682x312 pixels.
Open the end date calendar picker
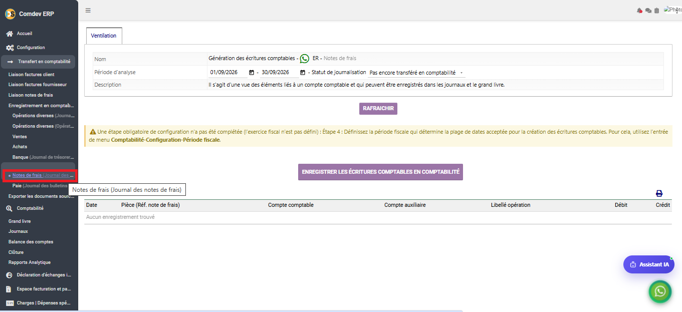tap(303, 73)
